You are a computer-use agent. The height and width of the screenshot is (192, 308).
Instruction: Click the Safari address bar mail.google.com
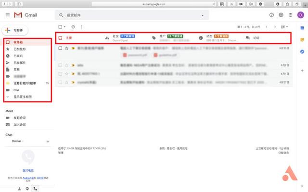coord(154,4)
